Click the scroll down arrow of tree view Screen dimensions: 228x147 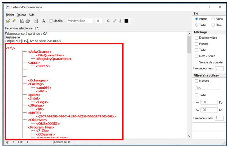pos(189,136)
